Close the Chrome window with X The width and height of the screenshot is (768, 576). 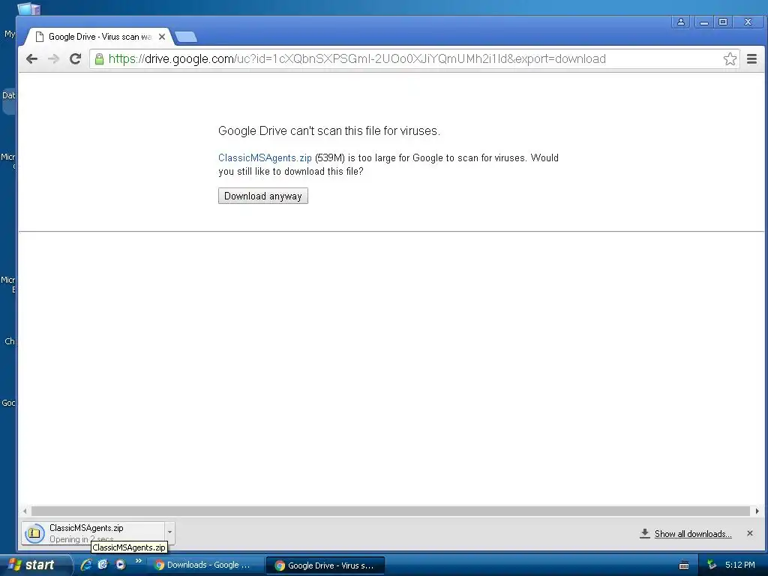748,22
